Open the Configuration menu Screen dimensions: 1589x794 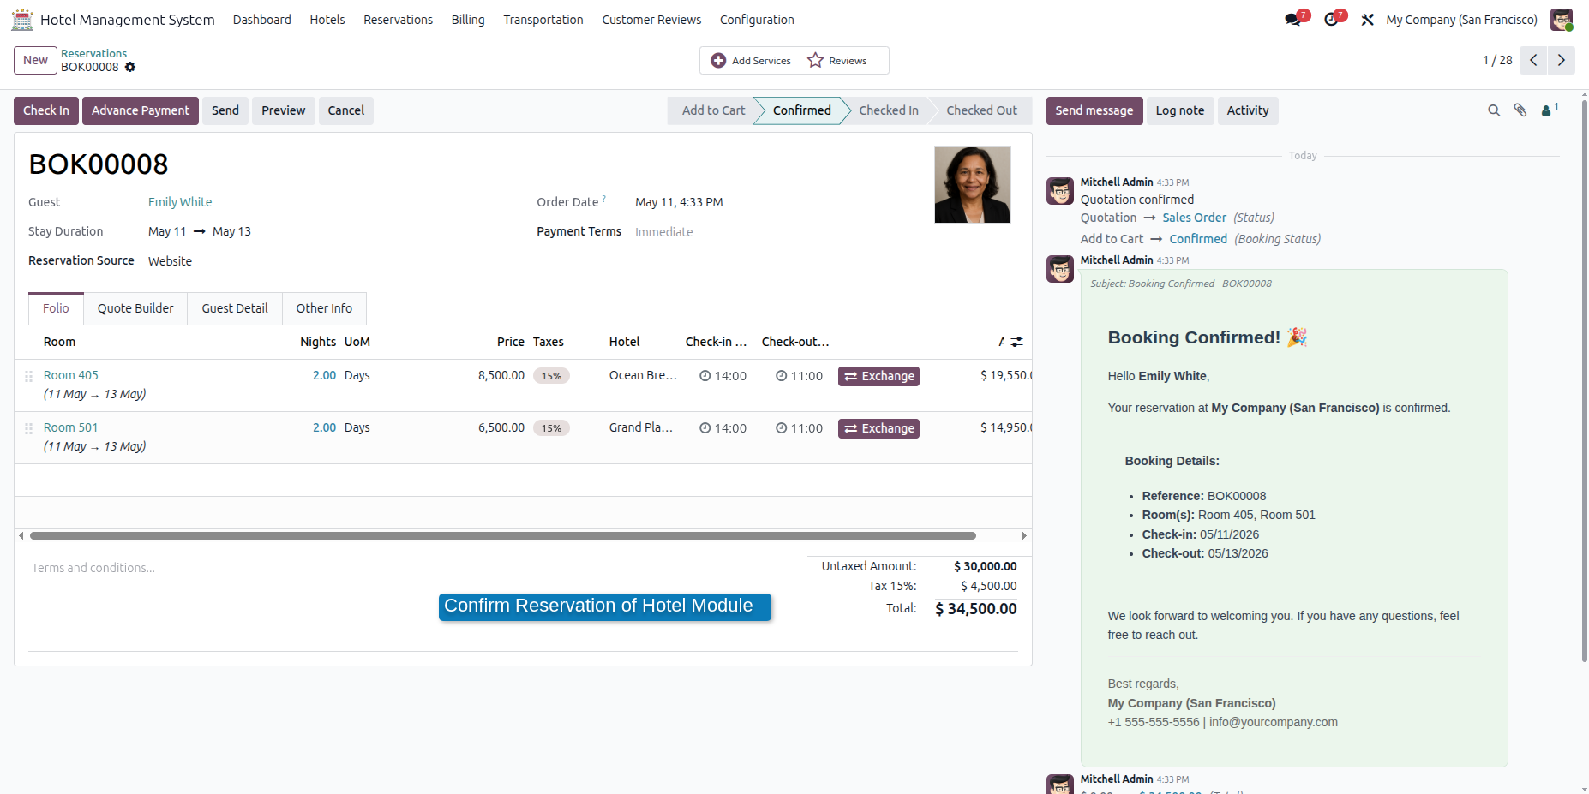[x=757, y=20]
